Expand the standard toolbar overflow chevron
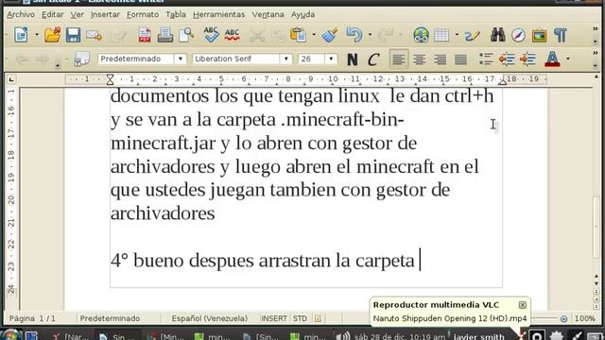This screenshot has width=605, height=340. point(595,29)
